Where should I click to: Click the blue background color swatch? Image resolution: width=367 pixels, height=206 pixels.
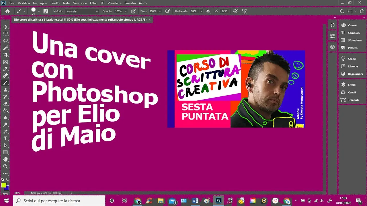[7, 189]
